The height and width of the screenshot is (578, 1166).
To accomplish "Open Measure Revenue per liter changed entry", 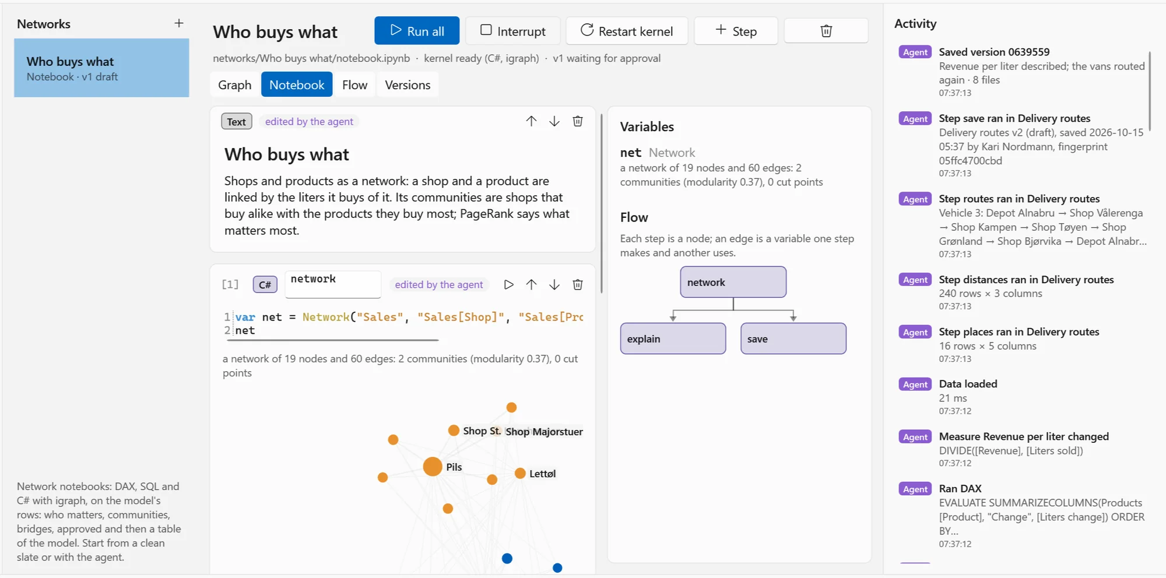I will (x=1023, y=449).
